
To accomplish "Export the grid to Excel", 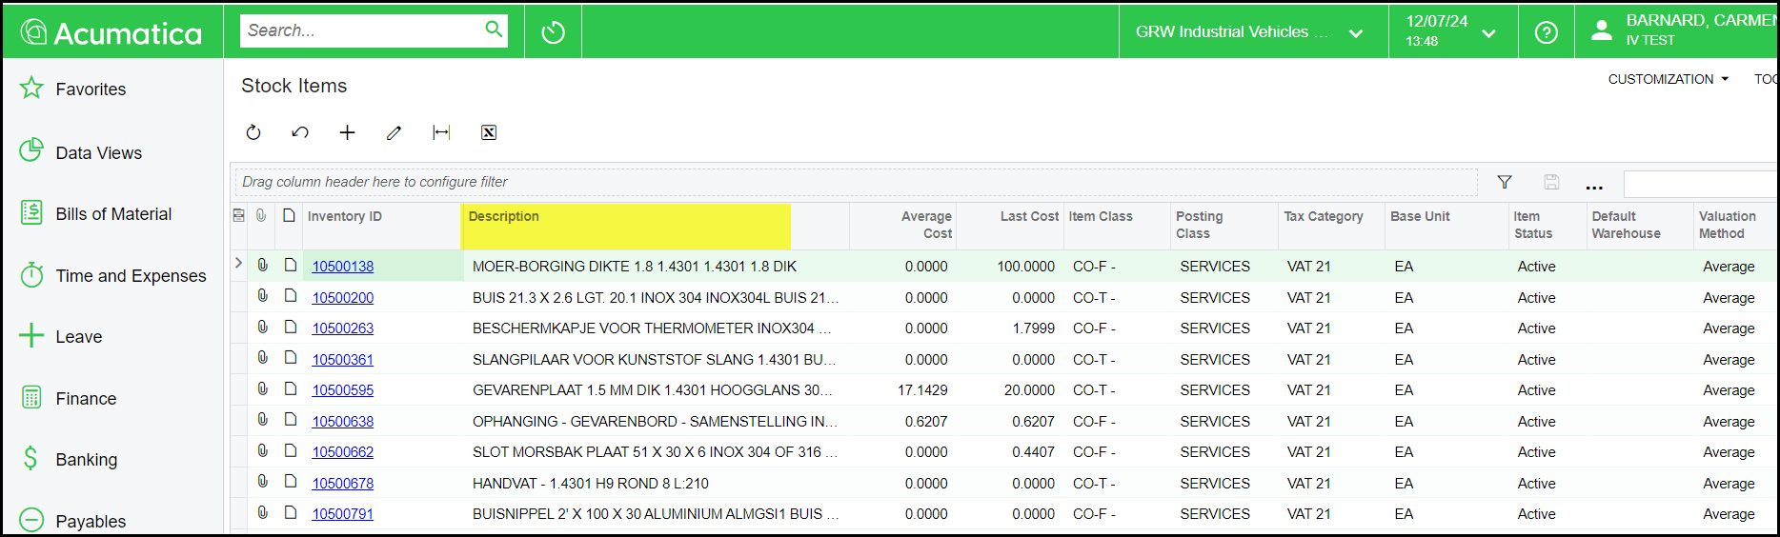I will coord(488,132).
